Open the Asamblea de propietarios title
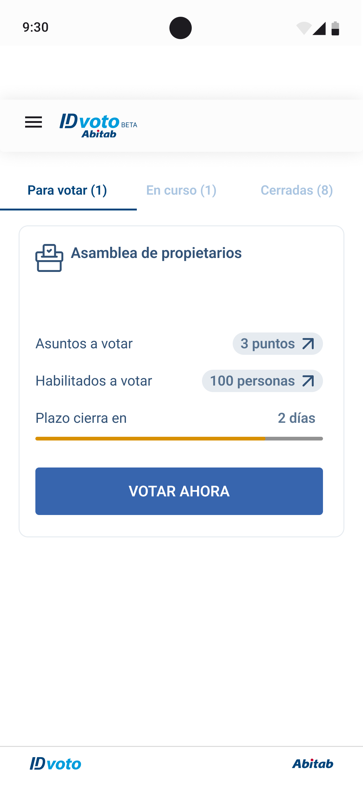This screenshot has width=363, height=786. (x=156, y=253)
